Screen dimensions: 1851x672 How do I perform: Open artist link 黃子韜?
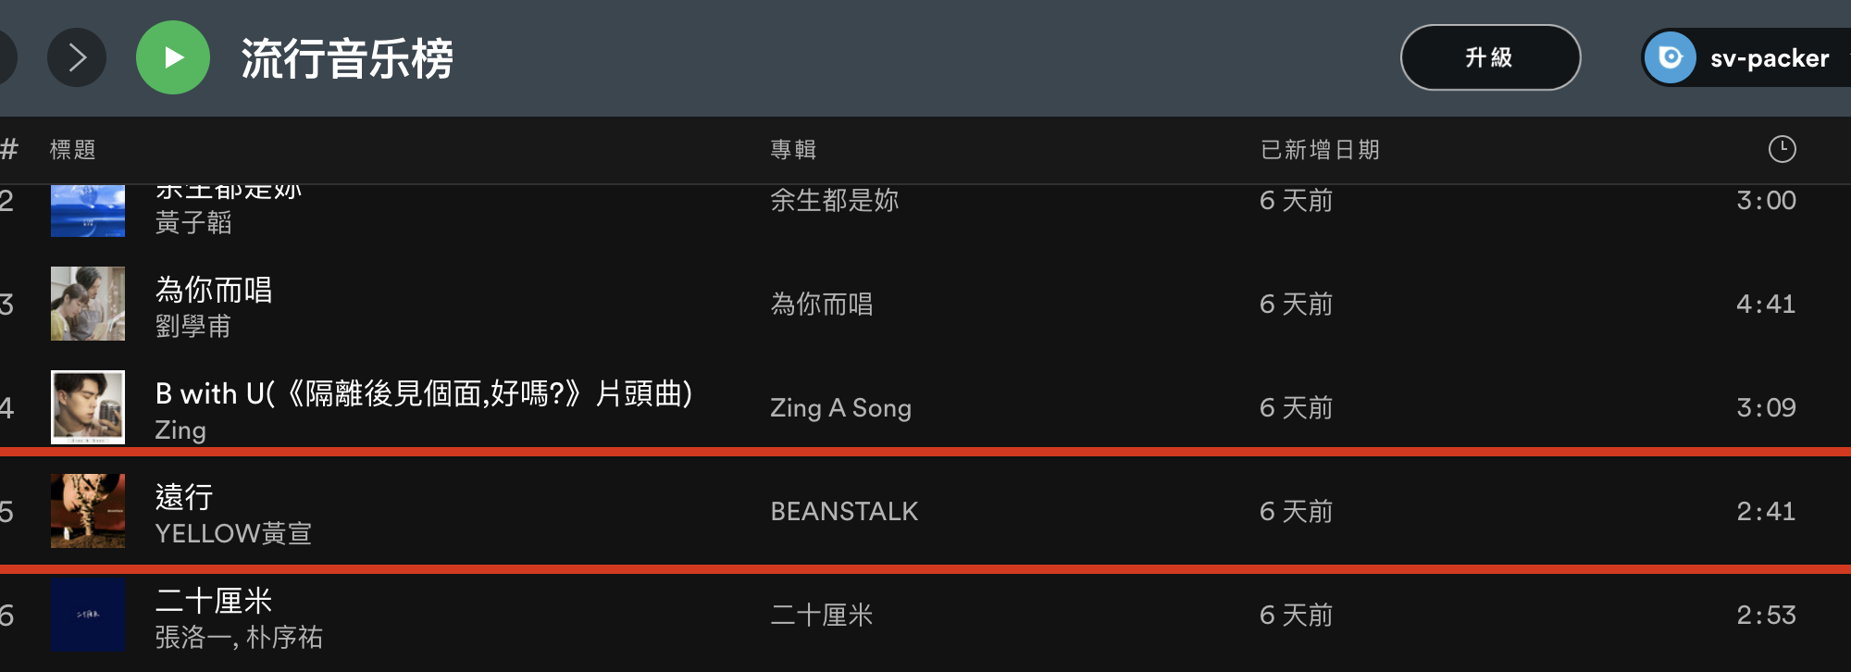click(193, 223)
